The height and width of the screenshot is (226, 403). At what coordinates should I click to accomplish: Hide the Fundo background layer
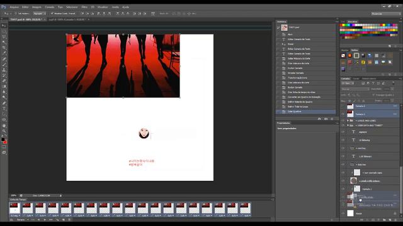click(343, 213)
